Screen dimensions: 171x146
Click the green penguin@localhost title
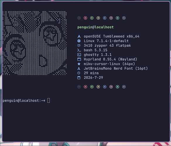point(95,27)
